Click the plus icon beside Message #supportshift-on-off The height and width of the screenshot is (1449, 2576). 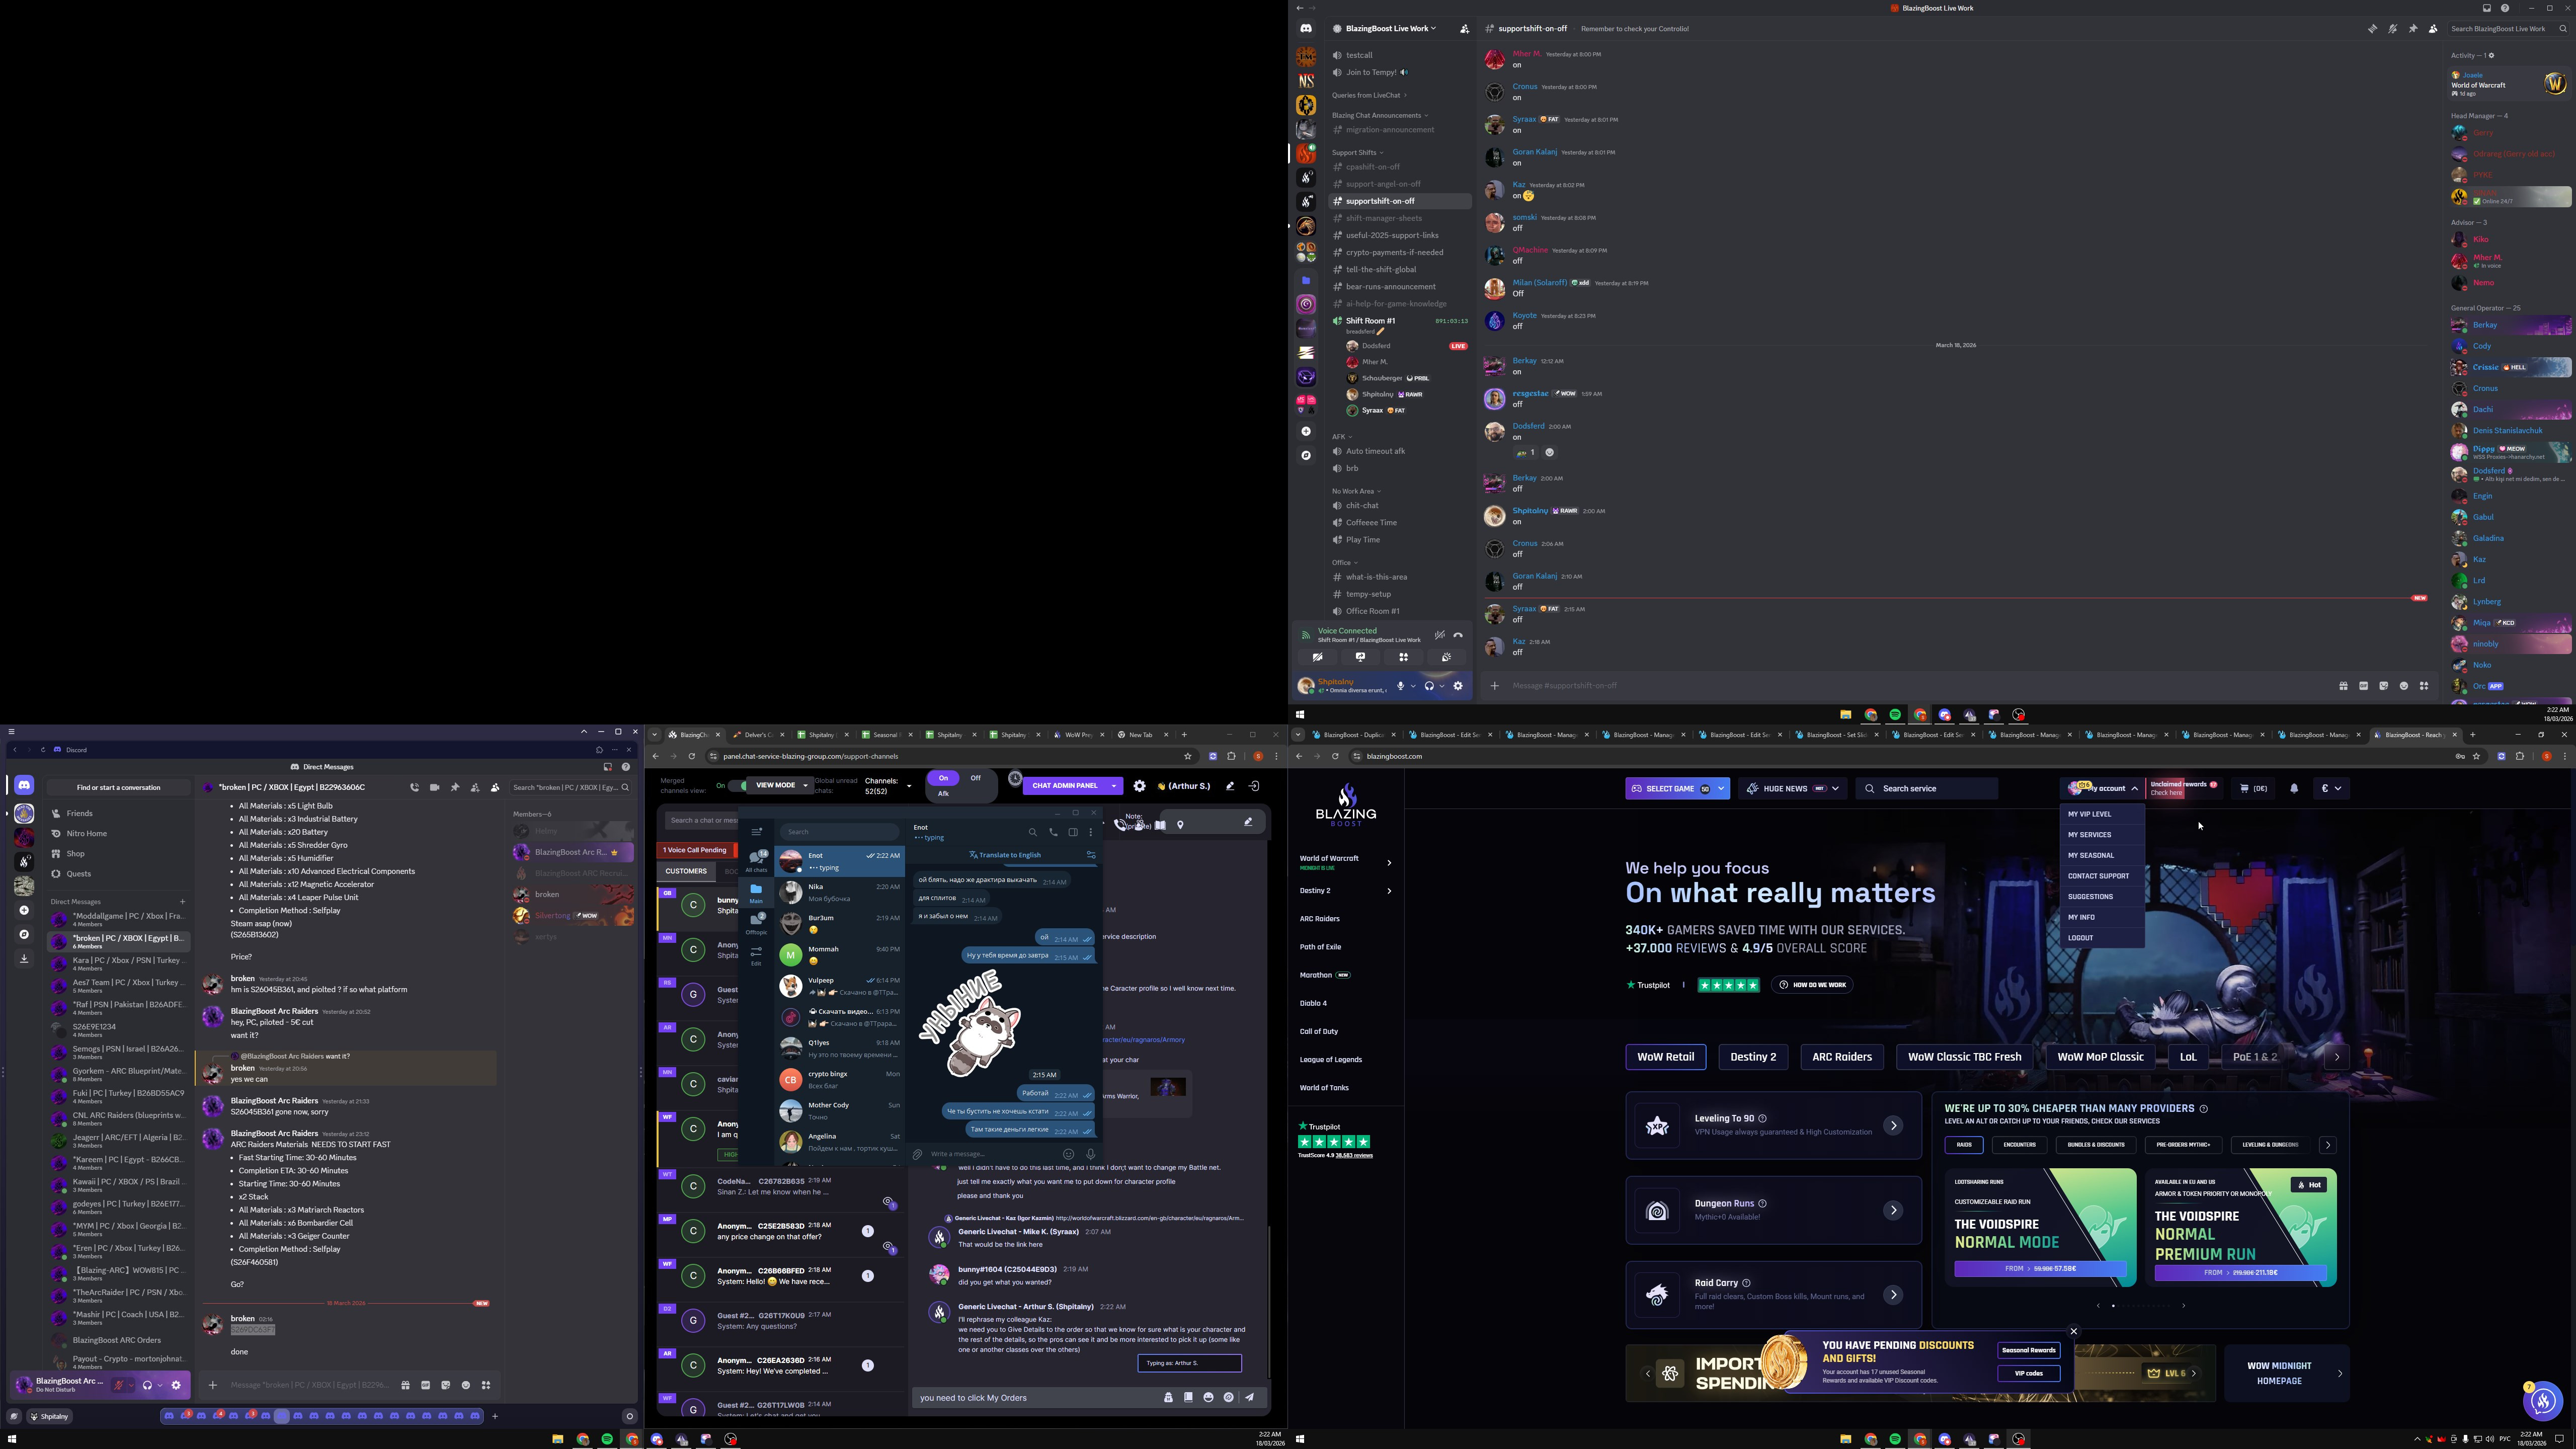[x=1494, y=686]
